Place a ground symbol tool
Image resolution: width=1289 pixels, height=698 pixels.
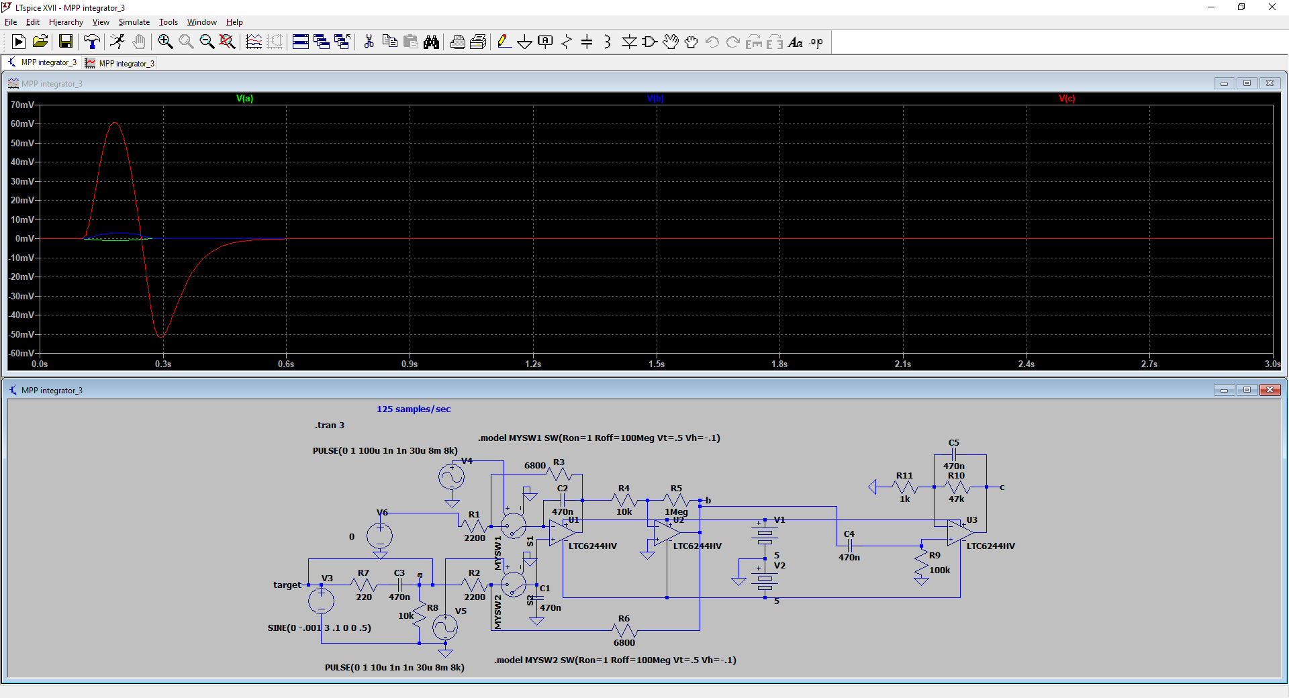[x=524, y=42]
